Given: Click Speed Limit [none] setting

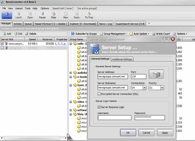Looking at the screenshot, I should tap(63, 9).
